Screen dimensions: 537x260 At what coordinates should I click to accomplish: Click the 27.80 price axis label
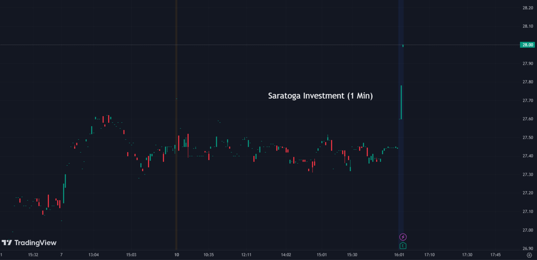(x=528, y=82)
